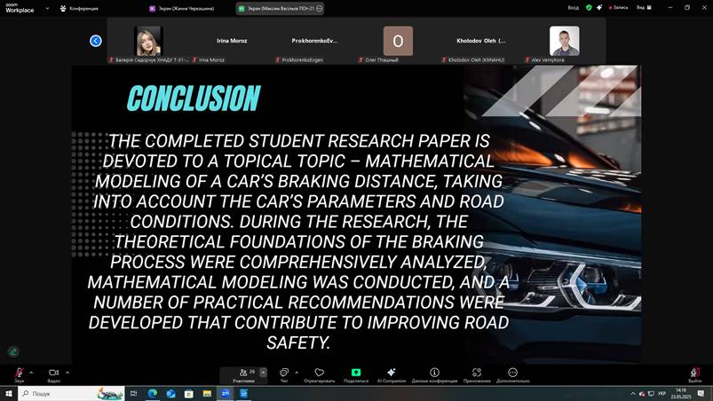Viewport: 713px width, 401px height.
Task: Expand audio options arrow next to microphone
Action: pyautogui.click(x=31, y=372)
